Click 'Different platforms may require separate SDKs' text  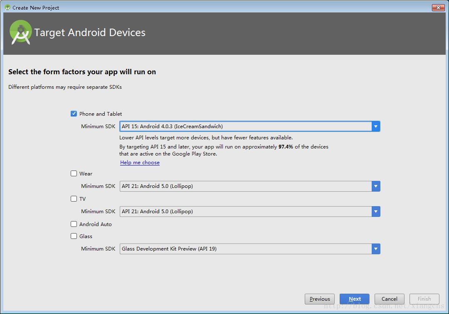coord(65,87)
